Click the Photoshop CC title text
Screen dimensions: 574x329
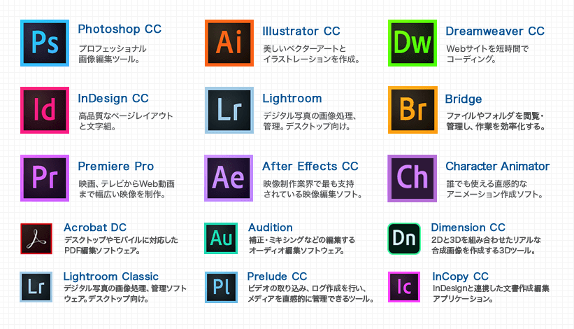tap(120, 29)
